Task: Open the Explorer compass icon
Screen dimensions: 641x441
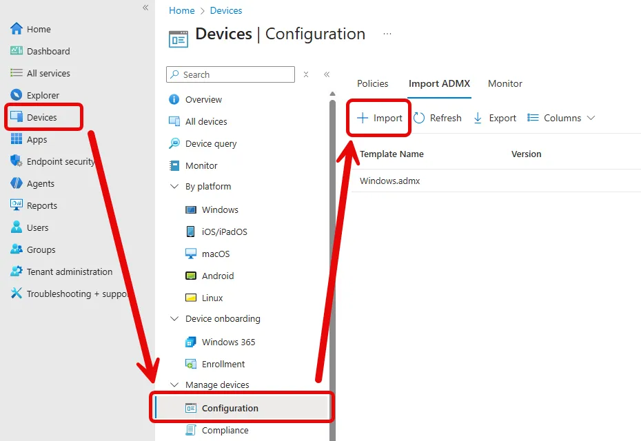Action: pos(17,95)
